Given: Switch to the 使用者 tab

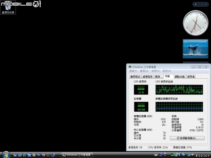Looking at the screenshot, I should pyautogui.click(x=191, y=77).
